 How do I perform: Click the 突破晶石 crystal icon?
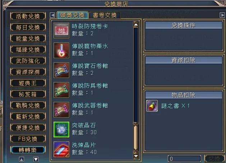pyautogui.click(x=61, y=130)
